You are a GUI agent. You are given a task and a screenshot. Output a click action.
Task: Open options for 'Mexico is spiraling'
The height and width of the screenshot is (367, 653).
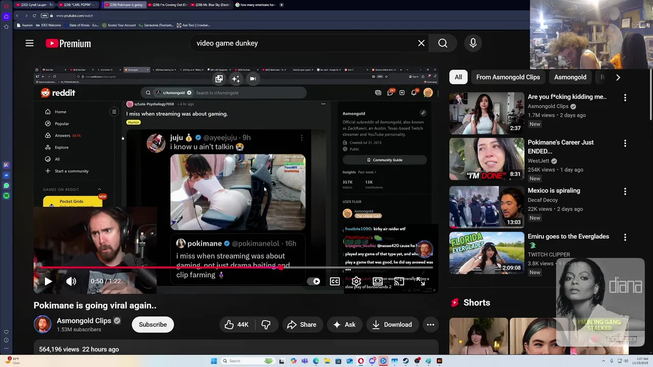pyautogui.click(x=625, y=192)
